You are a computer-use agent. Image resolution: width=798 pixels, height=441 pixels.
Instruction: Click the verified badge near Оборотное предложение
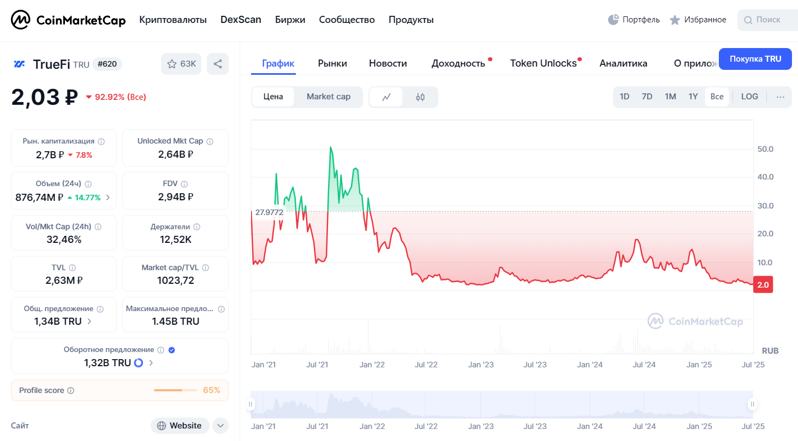pyautogui.click(x=172, y=350)
